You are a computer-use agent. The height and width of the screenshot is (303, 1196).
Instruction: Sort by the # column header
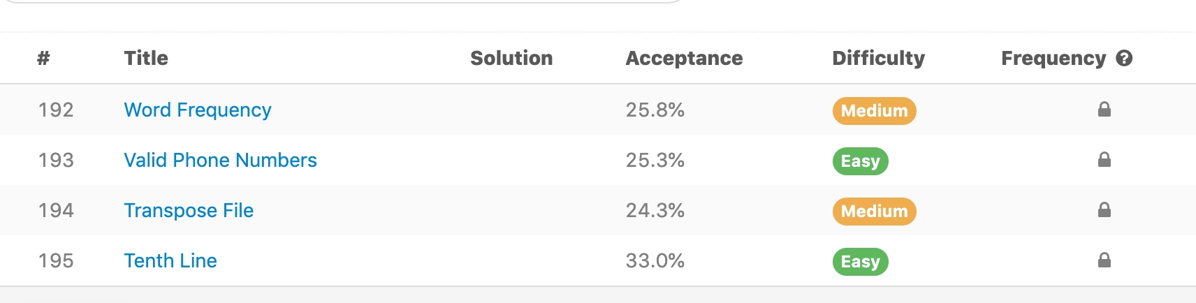click(x=43, y=59)
